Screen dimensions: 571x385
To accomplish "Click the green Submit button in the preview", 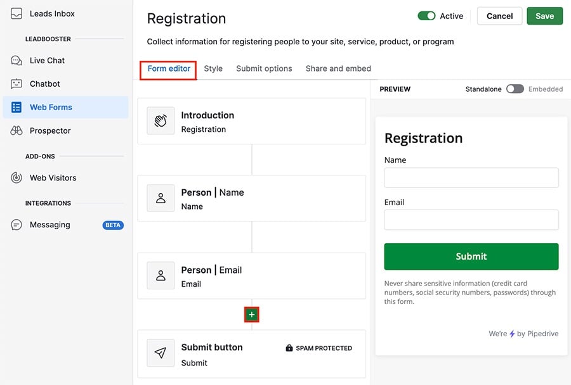I will (471, 256).
